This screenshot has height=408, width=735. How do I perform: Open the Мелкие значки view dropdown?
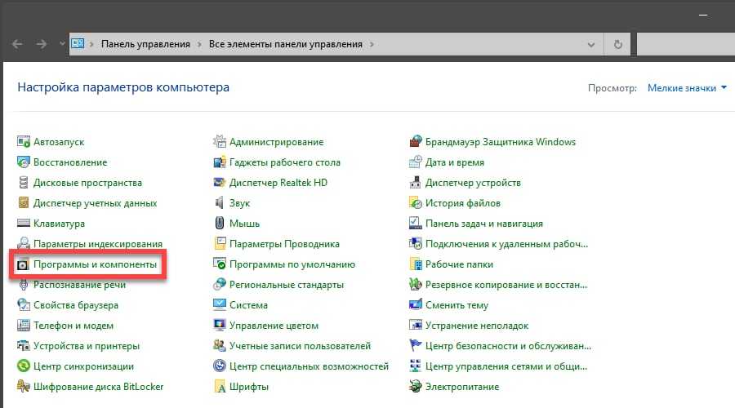687,88
